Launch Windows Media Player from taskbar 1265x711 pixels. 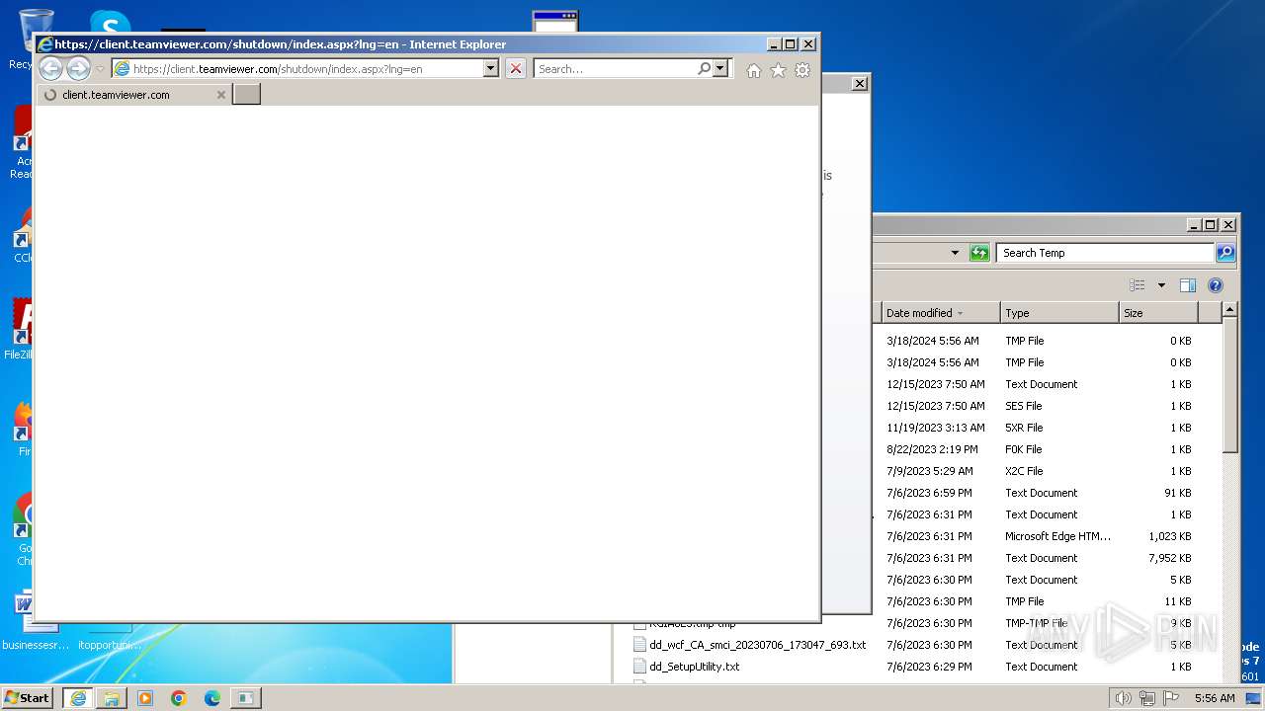(x=145, y=697)
